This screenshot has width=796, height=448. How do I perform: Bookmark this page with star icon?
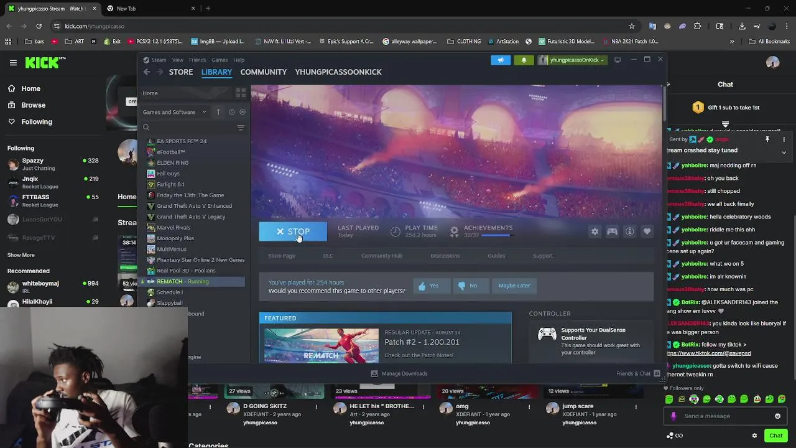point(632,26)
